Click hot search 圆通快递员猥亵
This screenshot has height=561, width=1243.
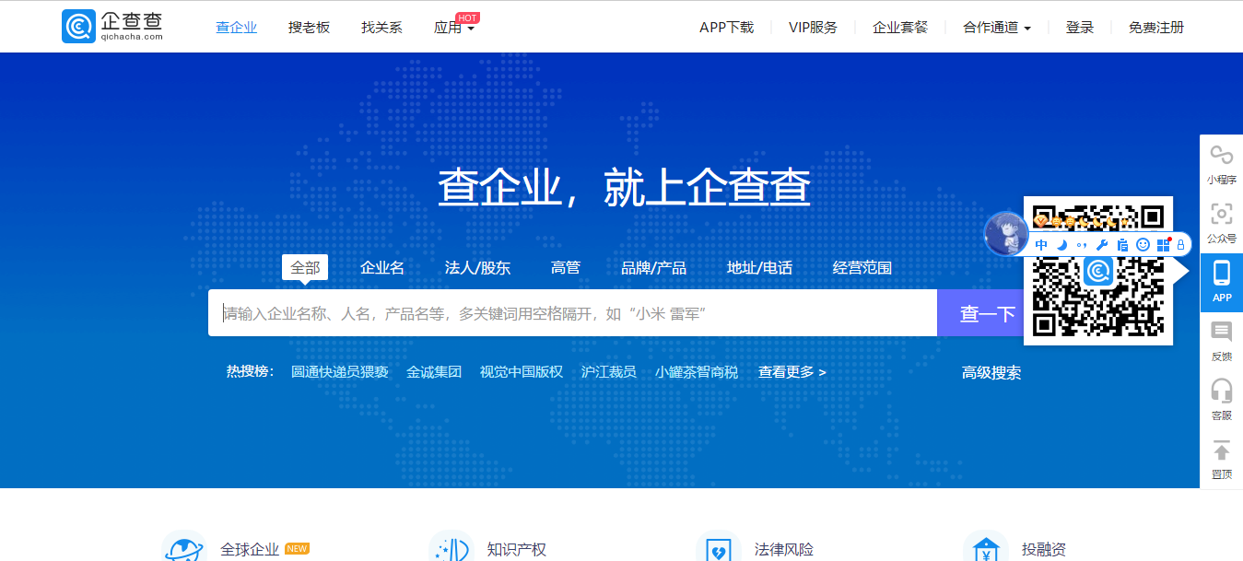[x=340, y=372]
